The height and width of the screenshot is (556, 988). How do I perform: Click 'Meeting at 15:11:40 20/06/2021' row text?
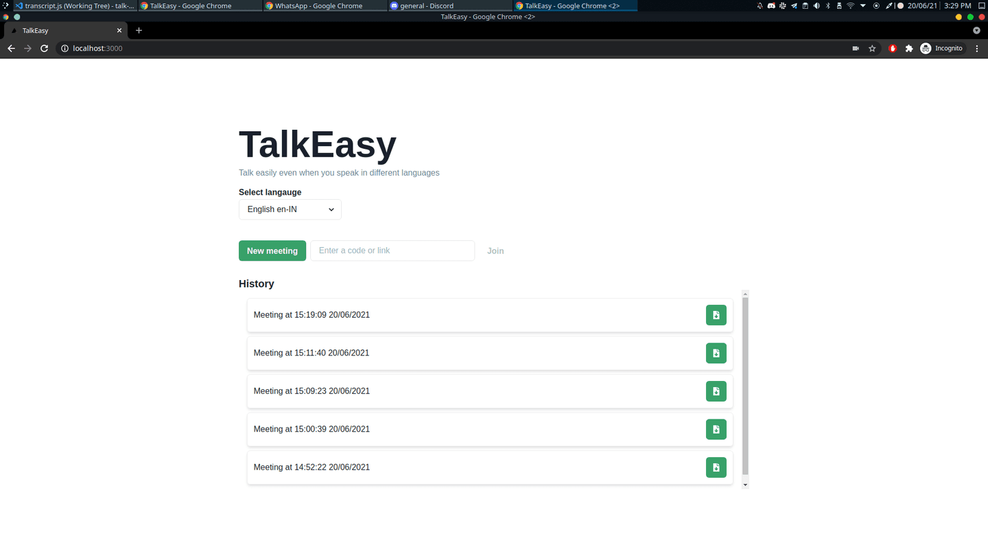coord(311,353)
